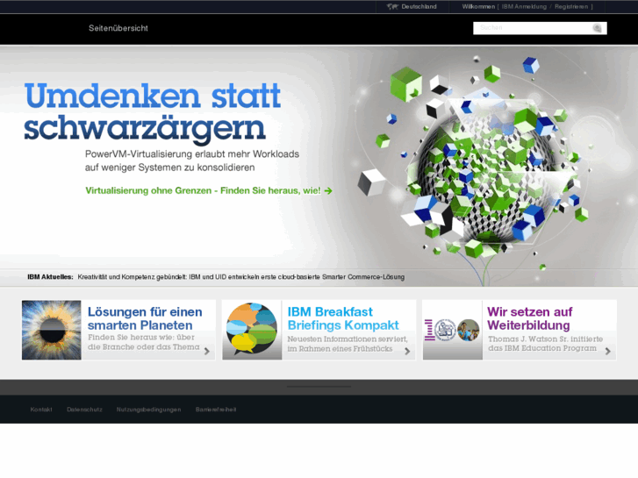Click the green arrow after 'Finden Sie heraus, wie!'
Image resolution: width=638 pixels, height=478 pixels.
[x=328, y=190]
